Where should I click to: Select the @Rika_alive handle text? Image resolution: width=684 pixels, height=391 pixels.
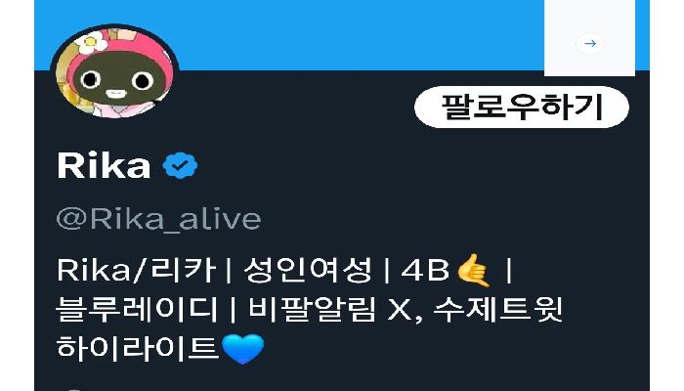point(158,219)
